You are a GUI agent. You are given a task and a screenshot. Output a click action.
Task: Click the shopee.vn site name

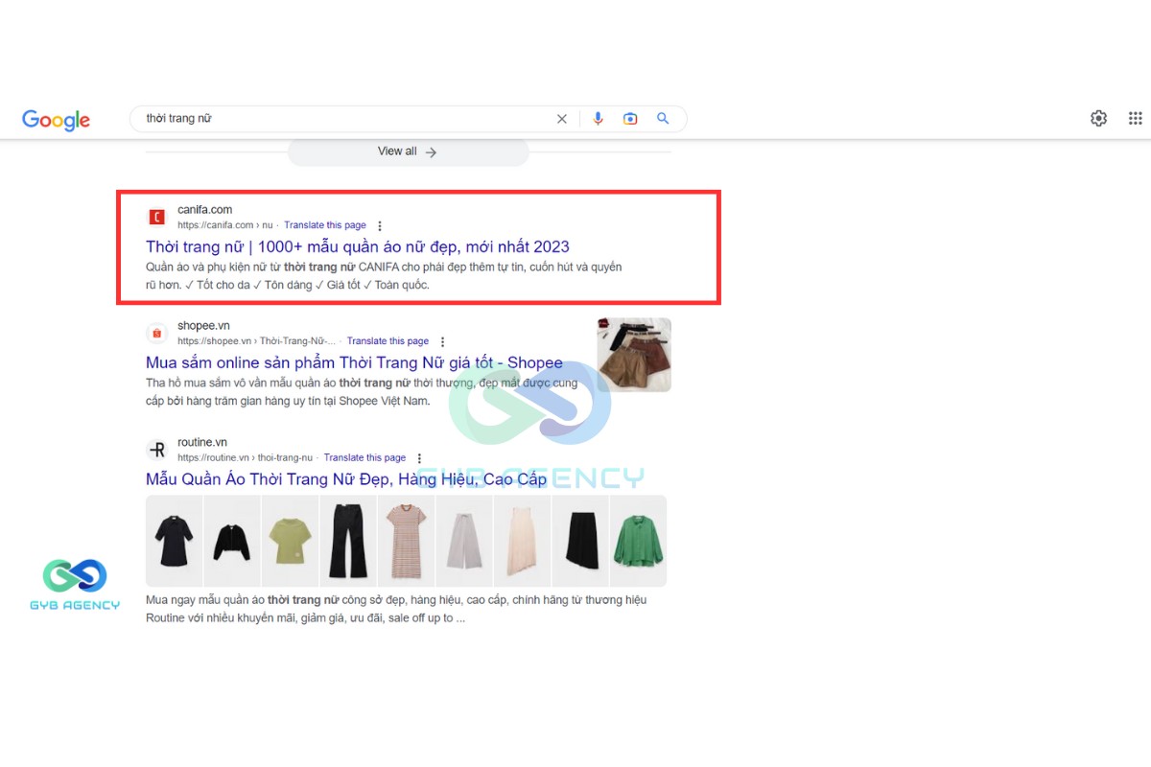coord(203,325)
